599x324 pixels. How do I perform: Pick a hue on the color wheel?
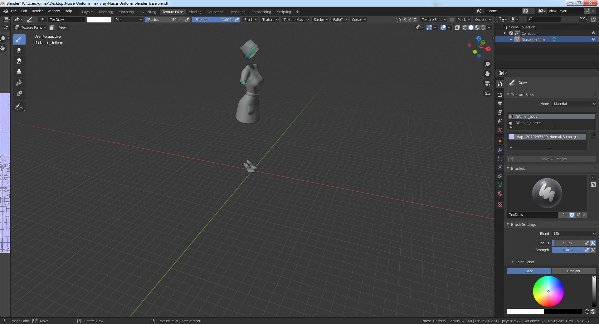coord(548,291)
